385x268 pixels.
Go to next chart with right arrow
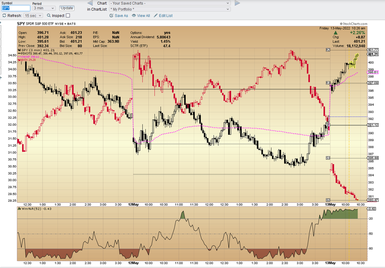point(237,3)
